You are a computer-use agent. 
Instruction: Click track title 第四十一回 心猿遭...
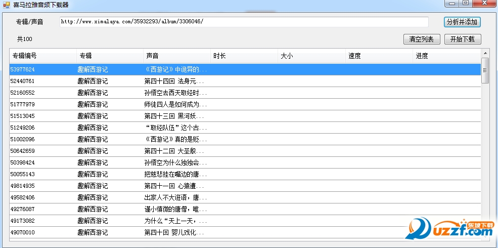pos(174,186)
